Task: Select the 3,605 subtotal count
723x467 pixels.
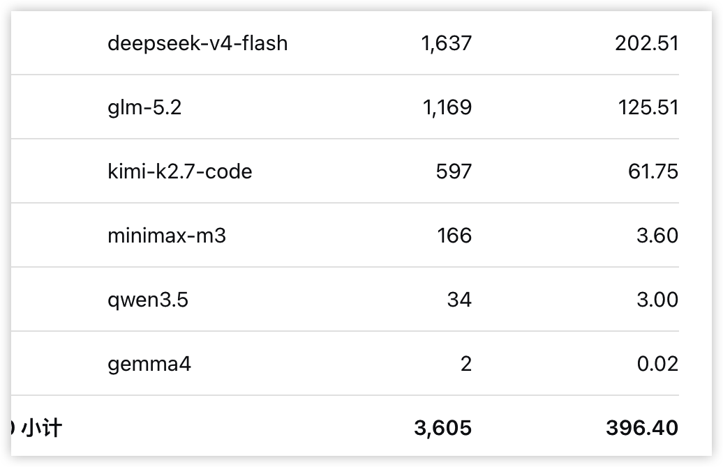Action: pyautogui.click(x=442, y=428)
